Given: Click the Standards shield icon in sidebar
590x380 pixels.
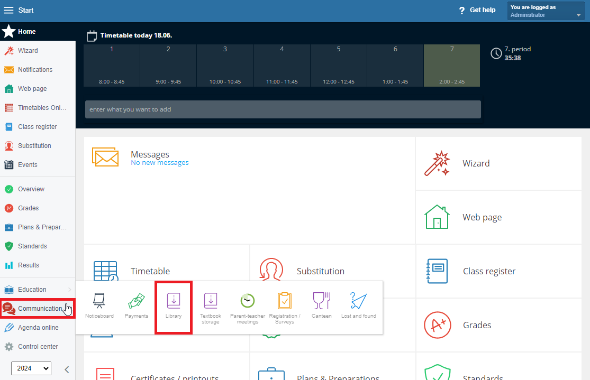Looking at the screenshot, I should 8,246.
